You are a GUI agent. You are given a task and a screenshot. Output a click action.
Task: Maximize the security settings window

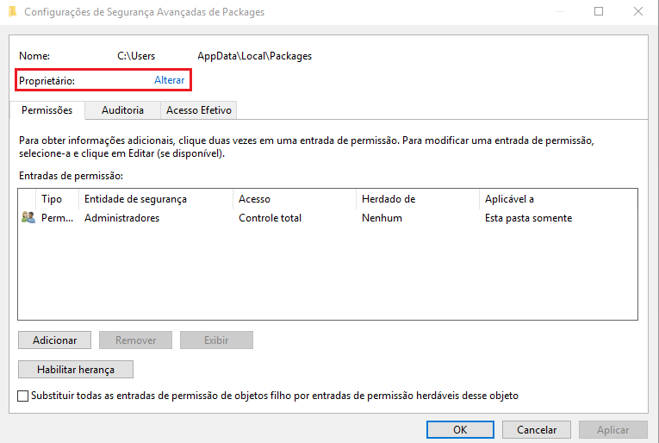tap(599, 11)
